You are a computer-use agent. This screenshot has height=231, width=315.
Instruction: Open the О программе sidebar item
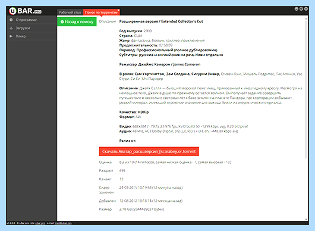coord(31,20)
